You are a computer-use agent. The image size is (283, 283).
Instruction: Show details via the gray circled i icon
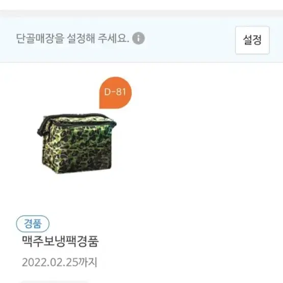138,38
